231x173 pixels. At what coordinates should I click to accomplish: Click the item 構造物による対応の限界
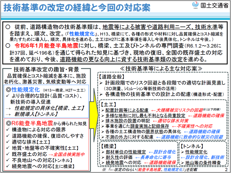click(x=39, y=130)
